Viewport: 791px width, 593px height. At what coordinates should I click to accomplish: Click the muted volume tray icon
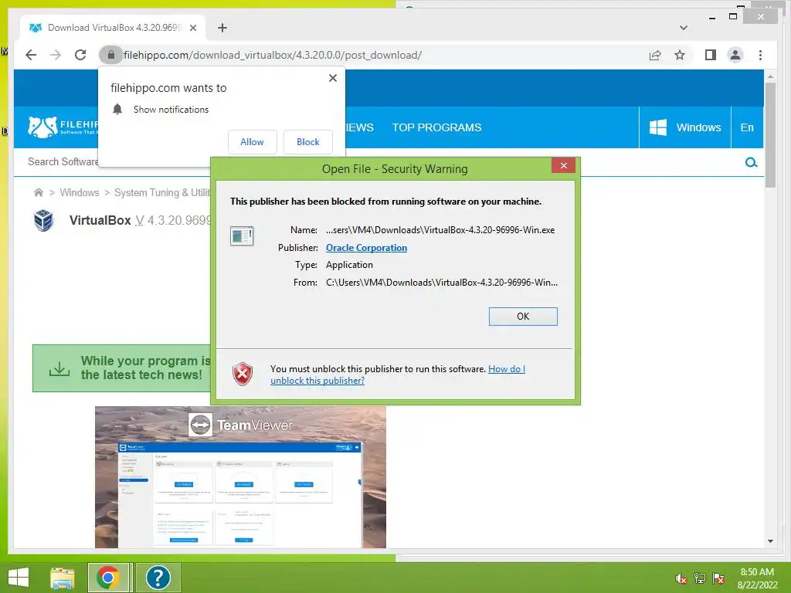681,579
